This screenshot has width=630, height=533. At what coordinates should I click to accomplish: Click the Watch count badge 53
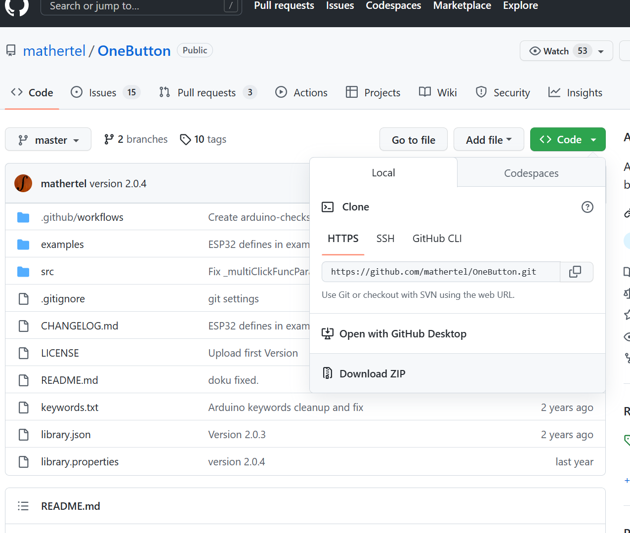tap(583, 51)
